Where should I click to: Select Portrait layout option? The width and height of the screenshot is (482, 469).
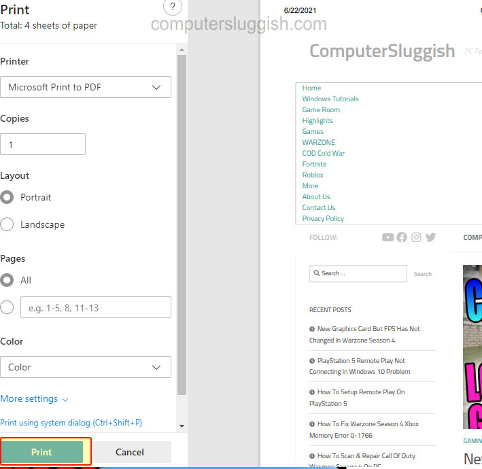(7, 197)
